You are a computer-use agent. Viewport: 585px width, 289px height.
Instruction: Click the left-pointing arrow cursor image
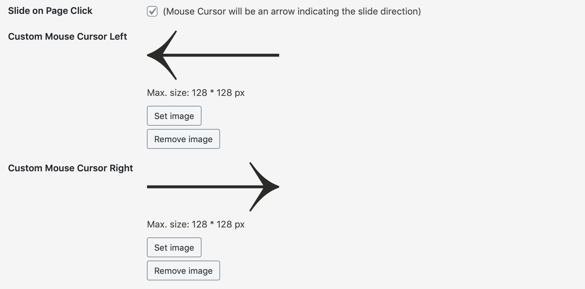point(213,55)
